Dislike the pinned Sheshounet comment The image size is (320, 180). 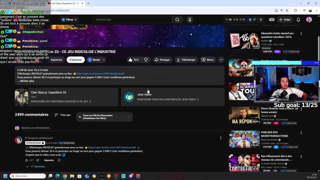[x=38, y=160]
